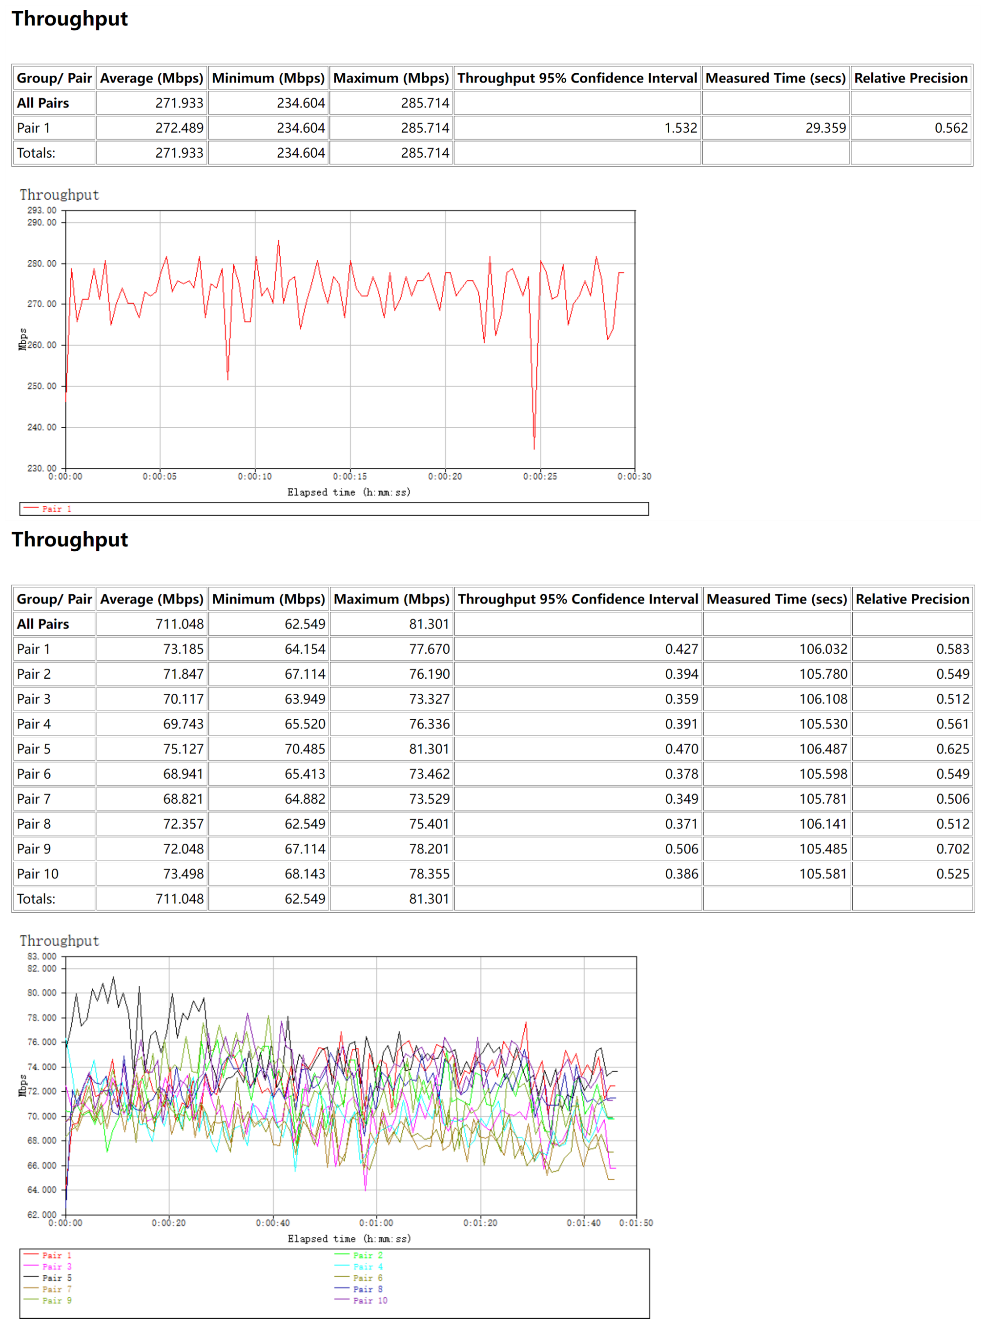Screen dimensions: 986x1331
Task: Click the Pair 9 row label in second table
Action: pos(34,848)
